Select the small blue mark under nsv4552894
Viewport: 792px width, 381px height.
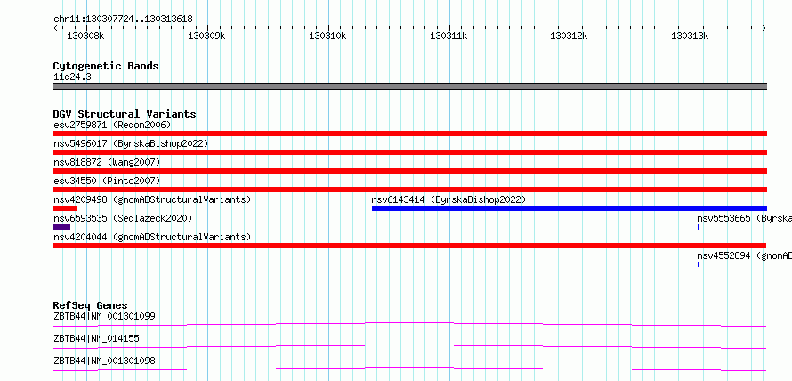coord(699,264)
